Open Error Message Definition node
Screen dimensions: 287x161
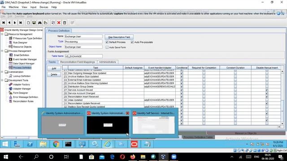pos(26,97)
